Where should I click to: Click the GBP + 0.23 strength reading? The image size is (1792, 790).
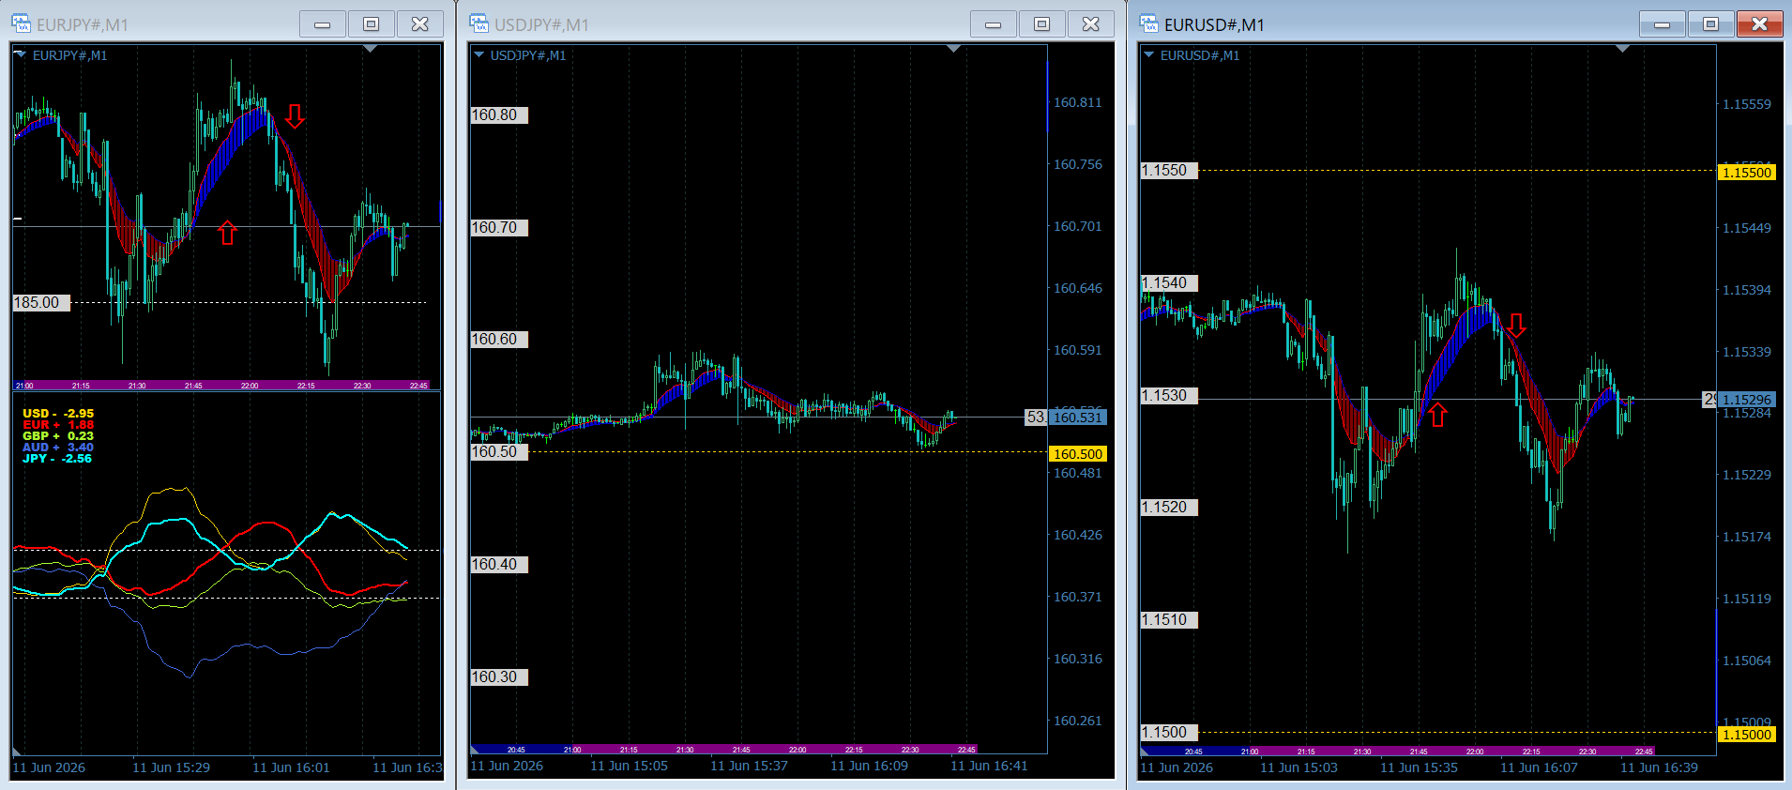tap(58, 435)
